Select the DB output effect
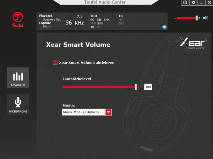The image size is (213, 159). point(99,20)
